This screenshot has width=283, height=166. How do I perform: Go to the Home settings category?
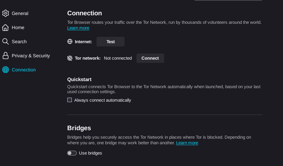coord(18,28)
